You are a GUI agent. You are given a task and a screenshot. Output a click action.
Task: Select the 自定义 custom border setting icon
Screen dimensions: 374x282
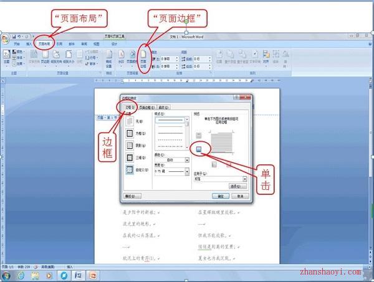click(130, 170)
